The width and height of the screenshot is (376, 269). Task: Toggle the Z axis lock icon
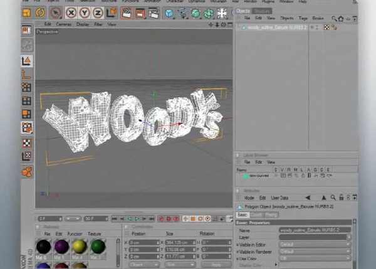coord(98,13)
